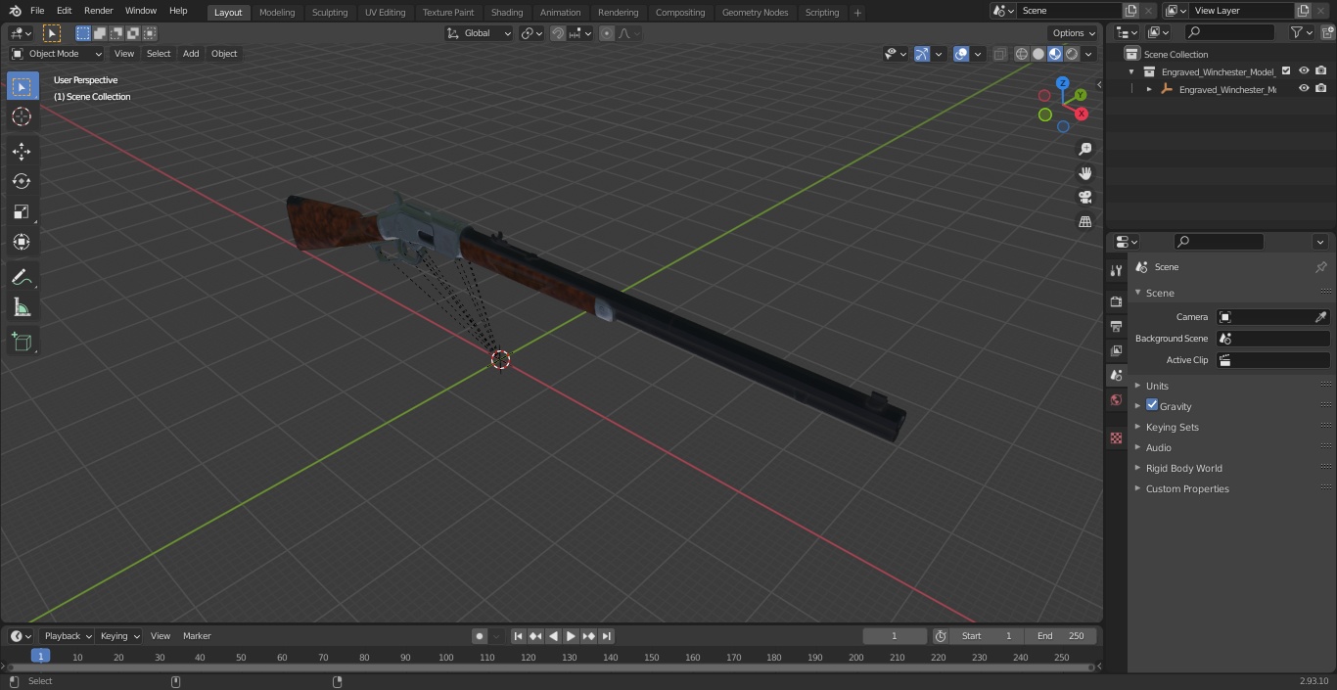
Task: Click the pan view hand icon
Action: point(1084,173)
